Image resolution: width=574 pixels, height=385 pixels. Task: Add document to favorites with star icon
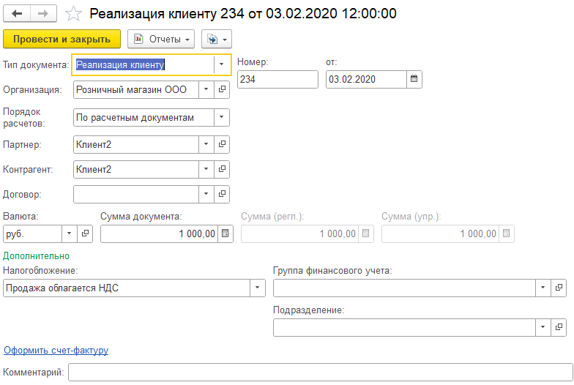[72, 14]
